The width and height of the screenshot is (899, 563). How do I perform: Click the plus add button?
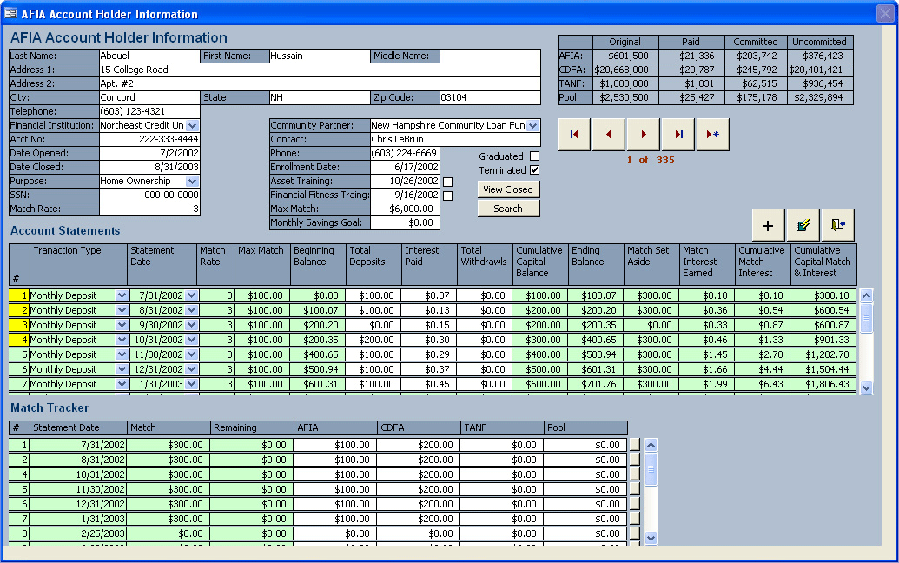(x=768, y=226)
